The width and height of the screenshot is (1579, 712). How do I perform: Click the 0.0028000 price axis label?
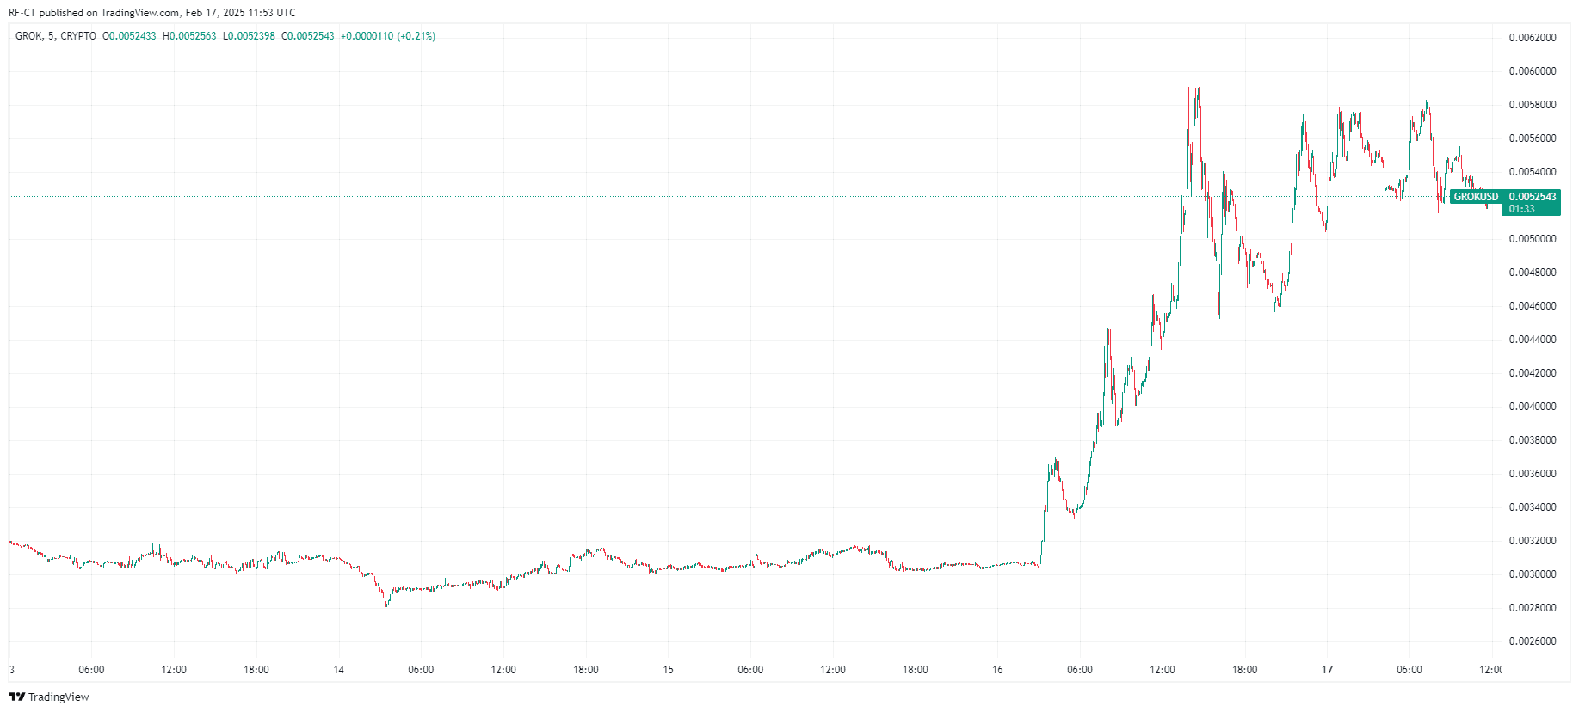[x=1533, y=608]
